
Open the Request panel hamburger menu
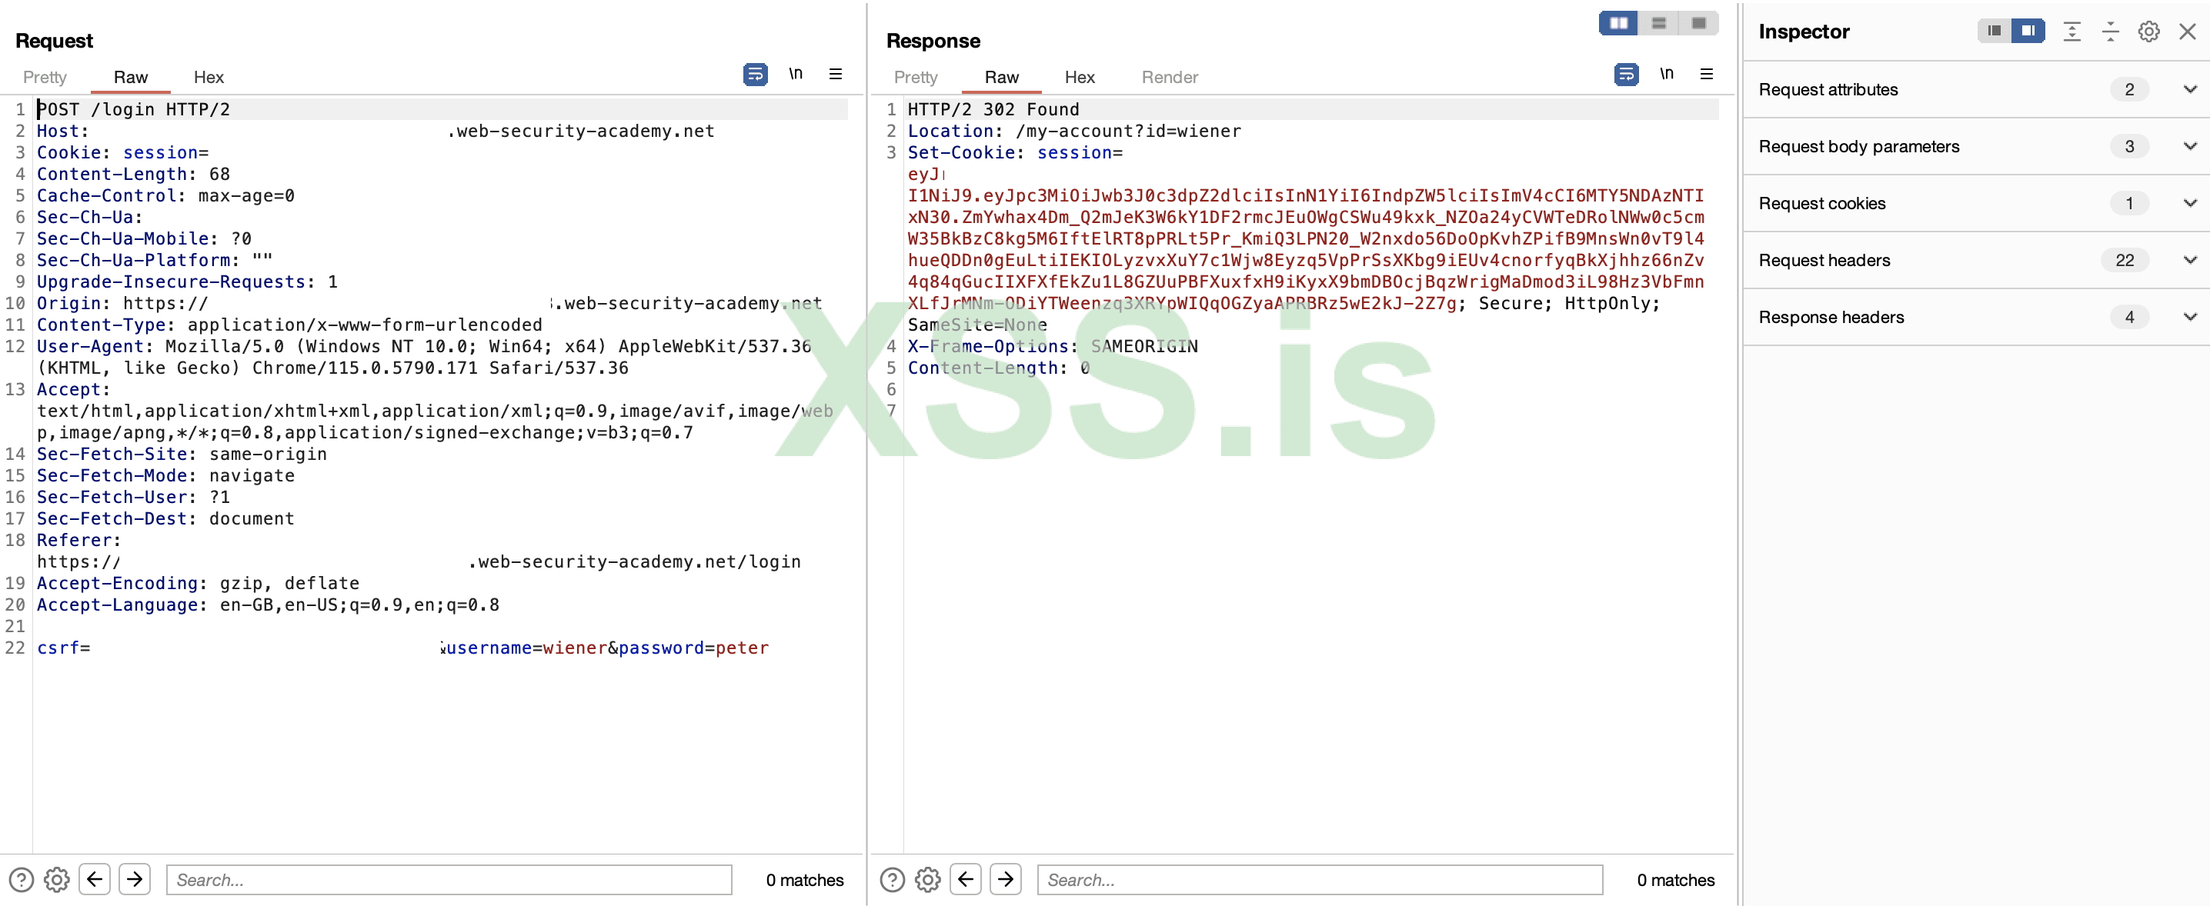pyautogui.click(x=835, y=75)
